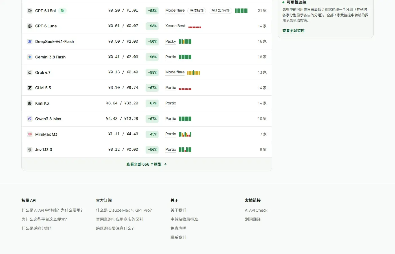
Task: Open 什么是 AI API 中转站 footer link
Action: 52,210
